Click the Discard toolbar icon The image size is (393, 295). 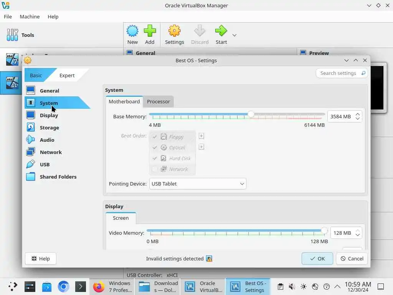[x=200, y=31]
